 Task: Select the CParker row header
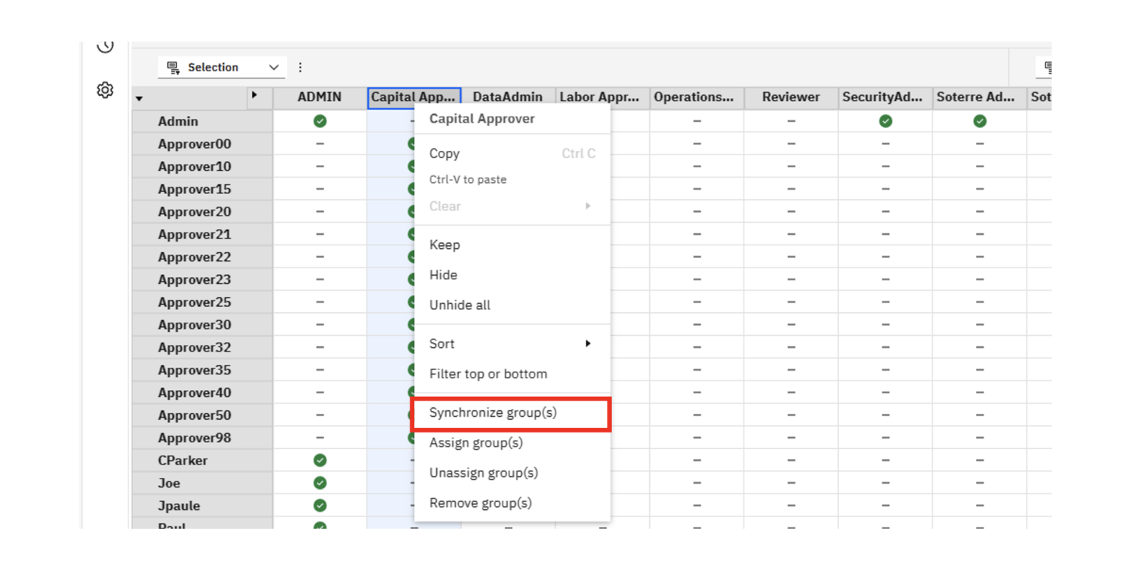(x=202, y=461)
